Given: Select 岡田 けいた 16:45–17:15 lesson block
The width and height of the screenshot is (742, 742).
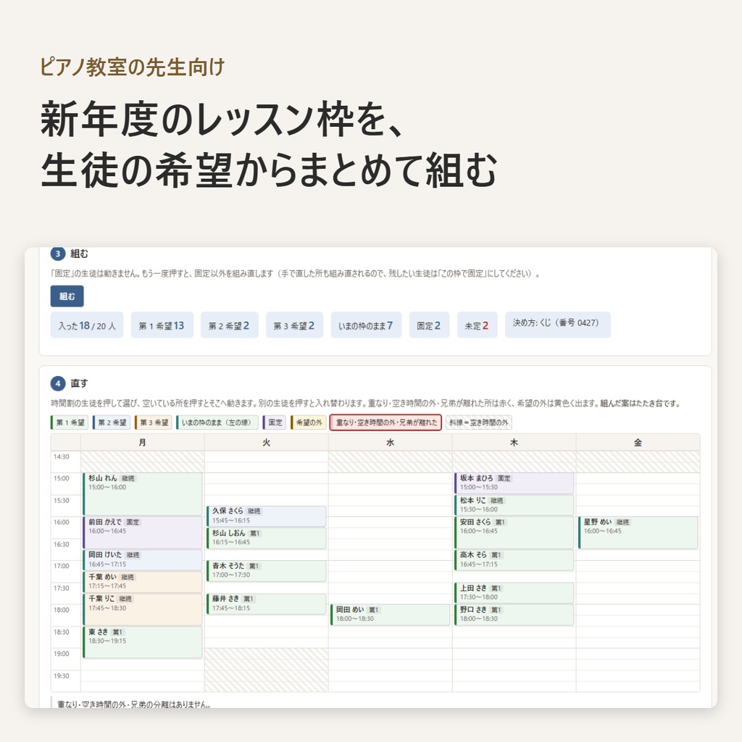Looking at the screenshot, I should pos(143,560).
